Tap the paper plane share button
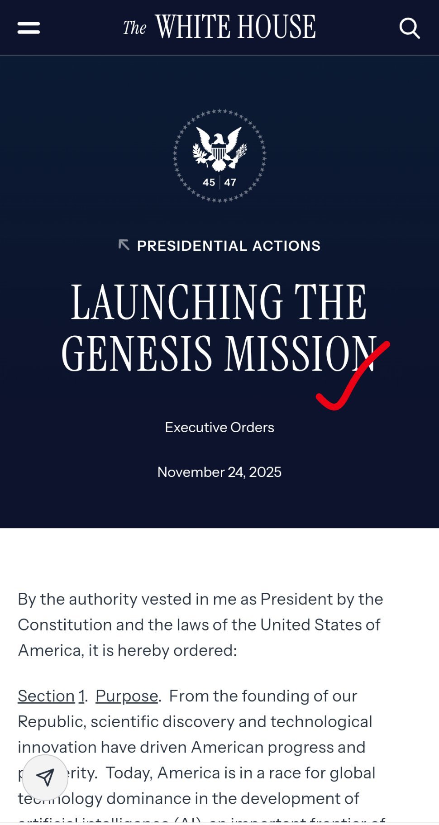The height and width of the screenshot is (825, 439). pos(45,777)
